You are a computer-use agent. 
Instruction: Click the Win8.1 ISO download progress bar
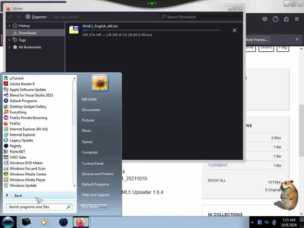(x=151, y=30)
